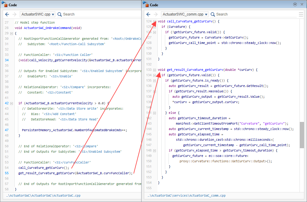307x202 pixels.
Task: Open the ActuatorSWC_comm.cpp file dropdown
Action: pos(185,14)
